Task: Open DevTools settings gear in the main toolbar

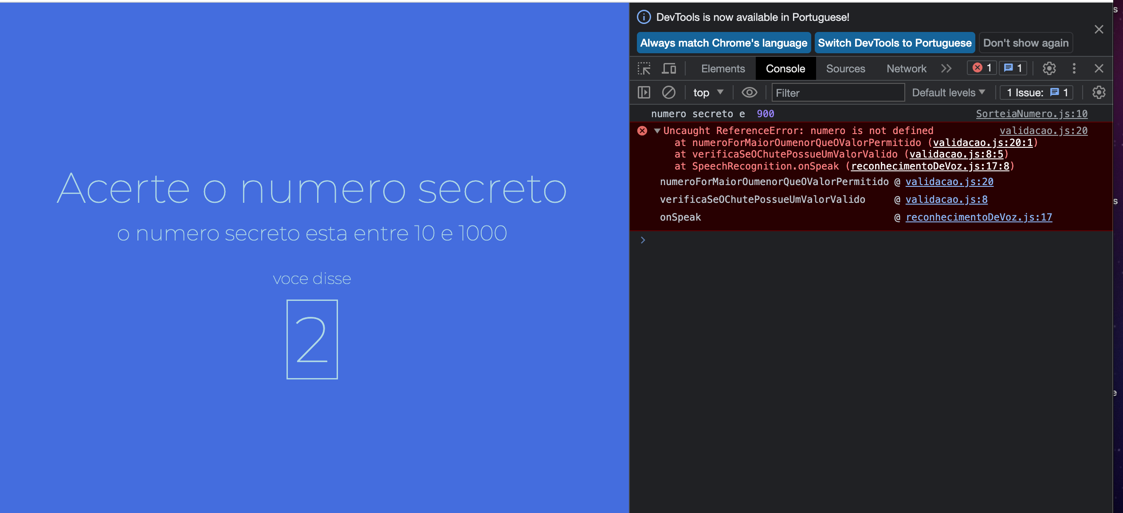Action: 1049,68
